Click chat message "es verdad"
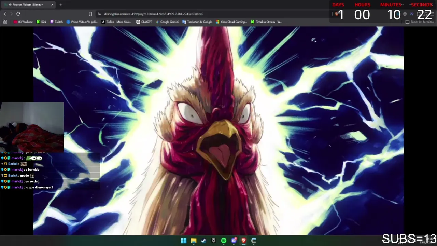The width and height of the screenshot is (437, 246). 32,181
